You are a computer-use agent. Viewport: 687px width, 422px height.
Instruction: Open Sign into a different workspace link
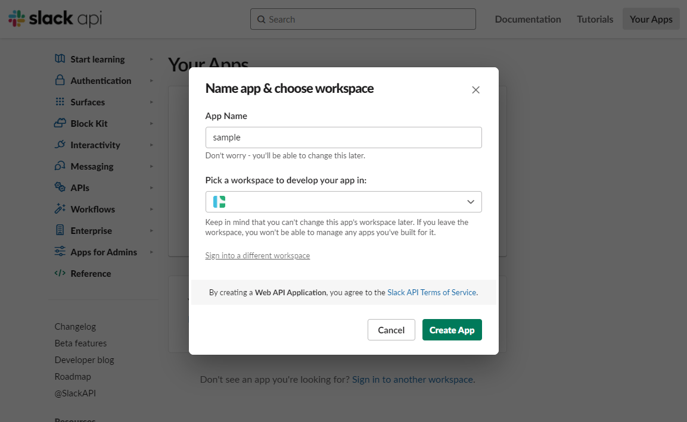pyautogui.click(x=257, y=255)
